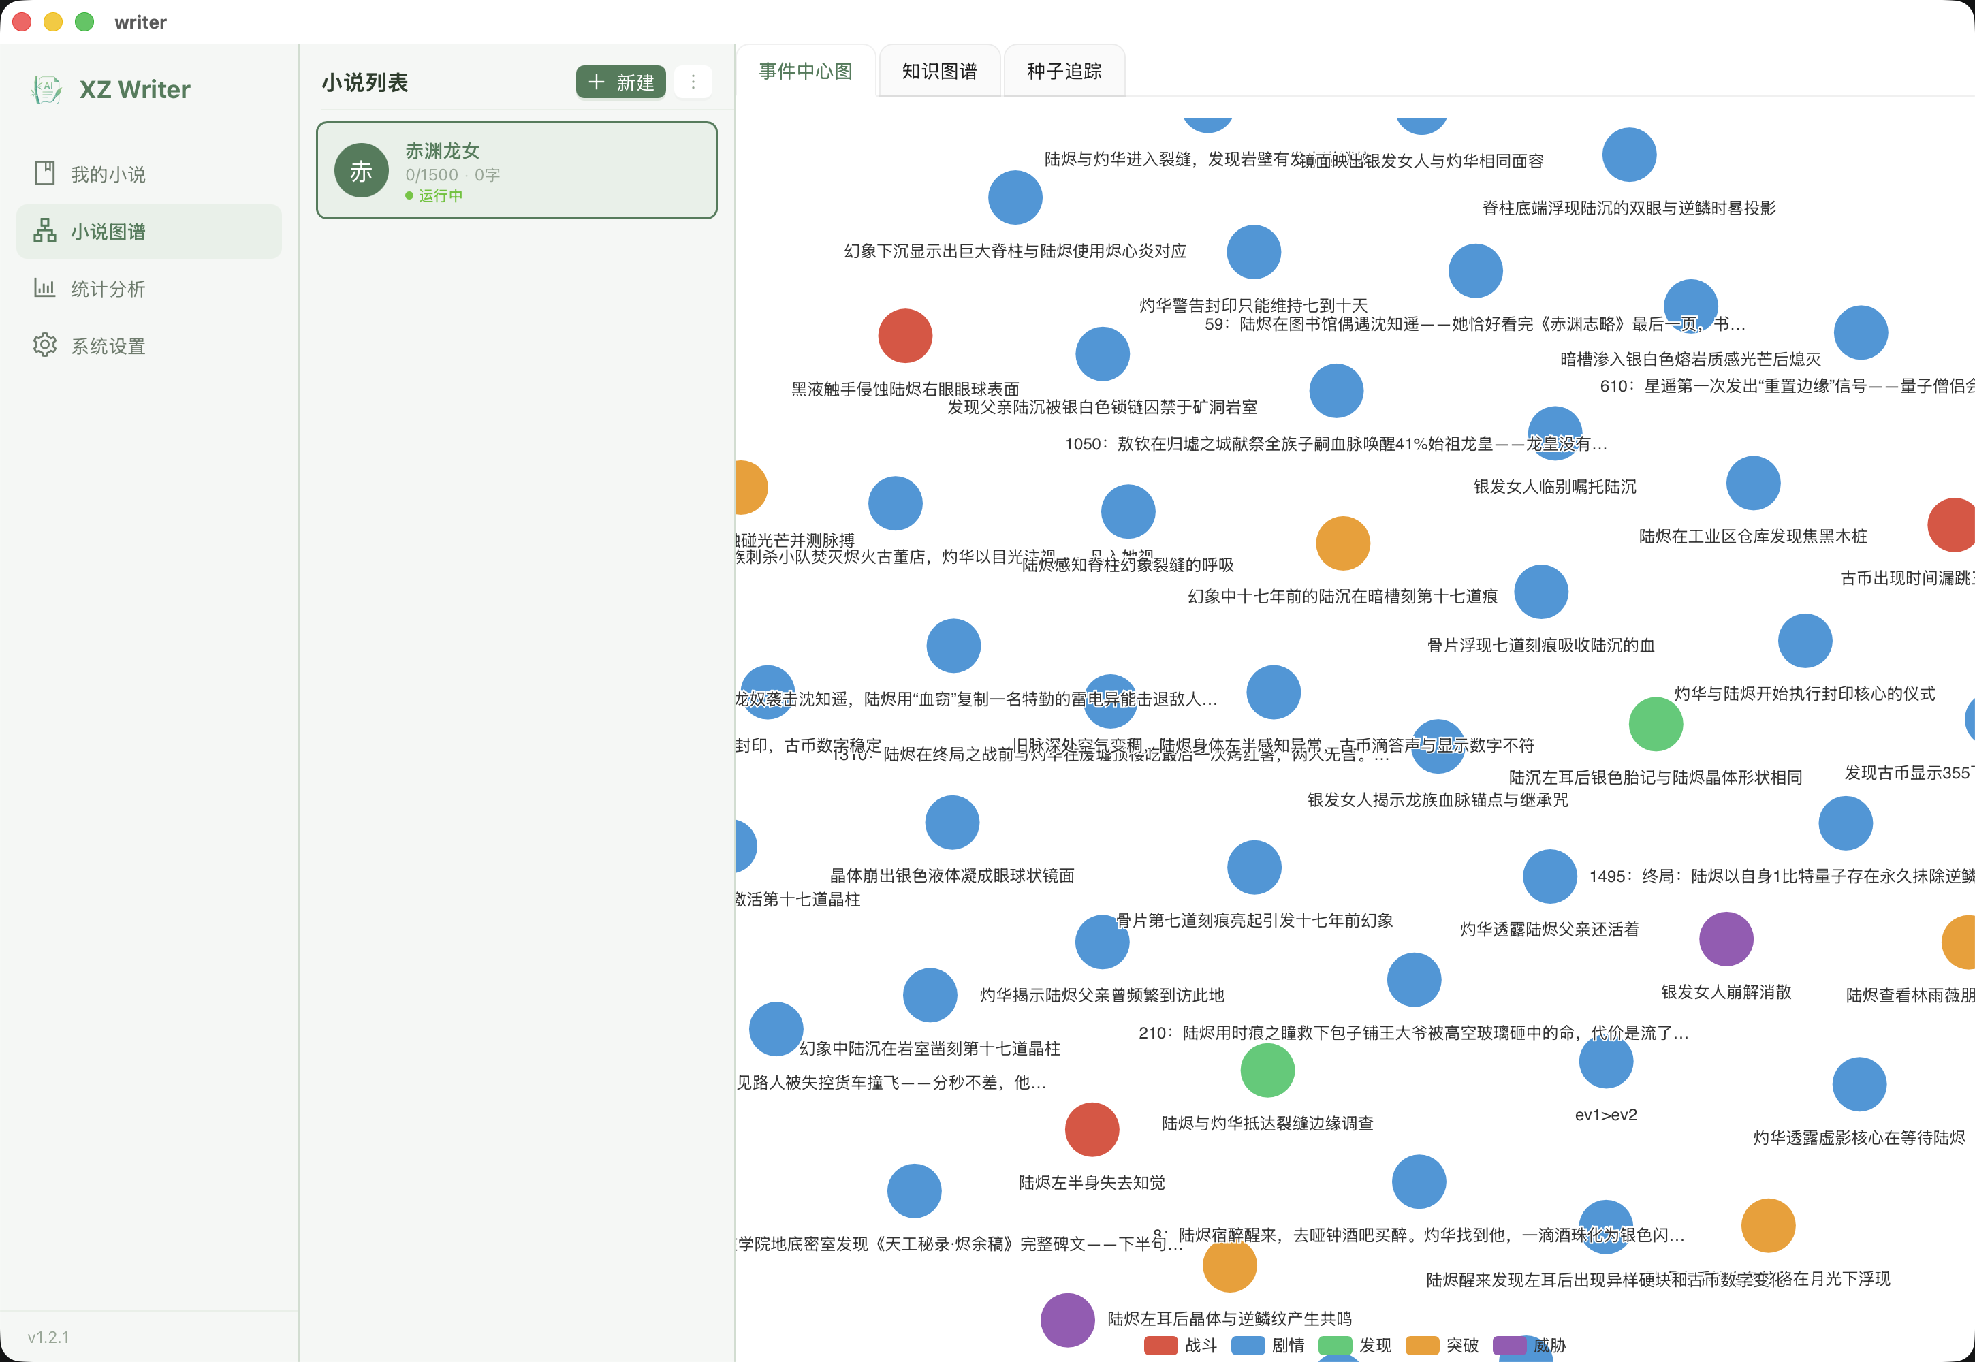Select purple node above 银发女人崩解消散
The width and height of the screenshot is (1975, 1362).
click(x=1726, y=938)
